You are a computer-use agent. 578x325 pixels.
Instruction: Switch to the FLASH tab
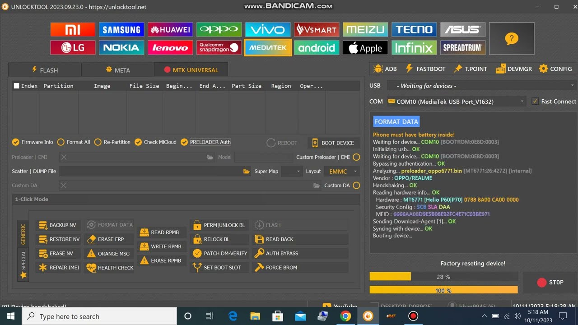[45, 70]
